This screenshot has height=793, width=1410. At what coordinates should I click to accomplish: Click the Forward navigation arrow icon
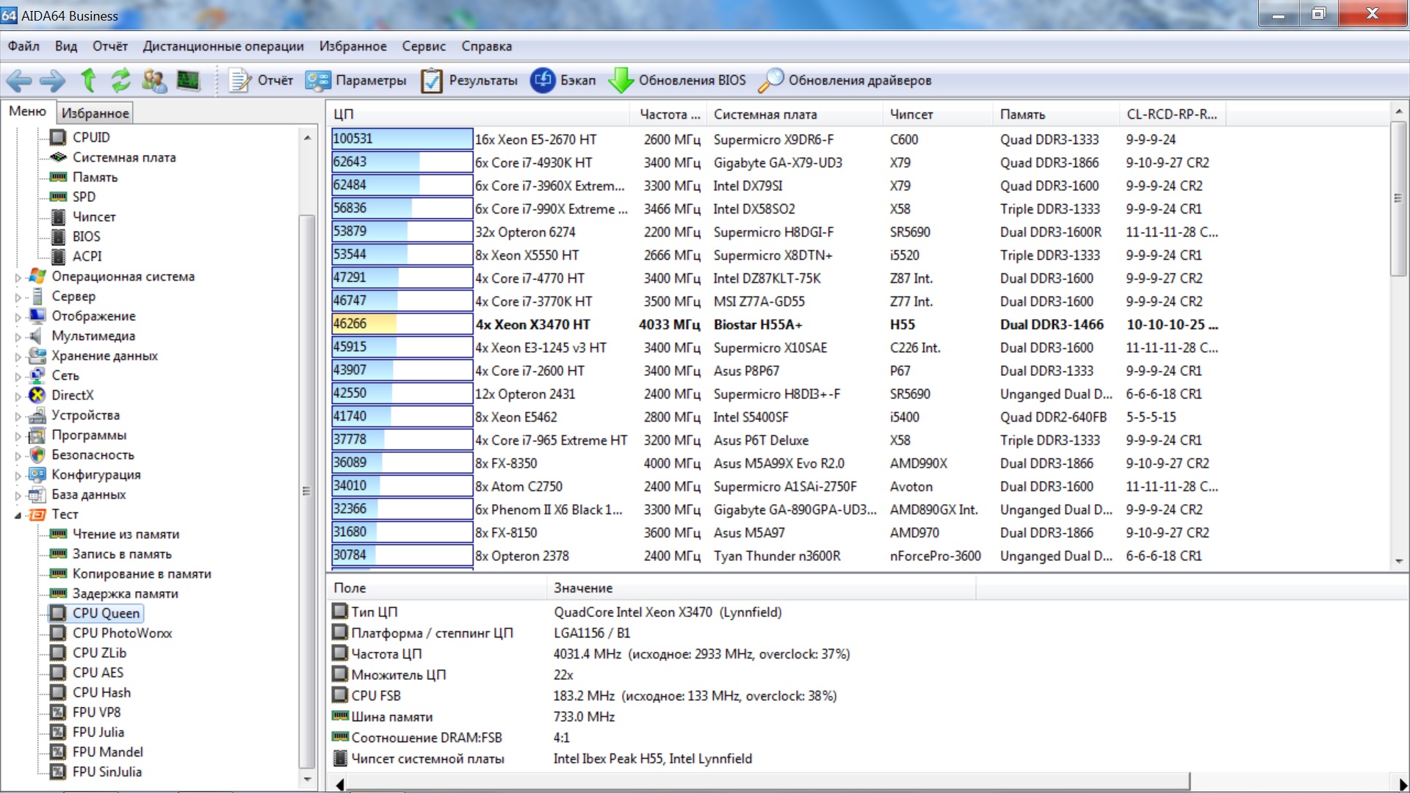click(52, 80)
